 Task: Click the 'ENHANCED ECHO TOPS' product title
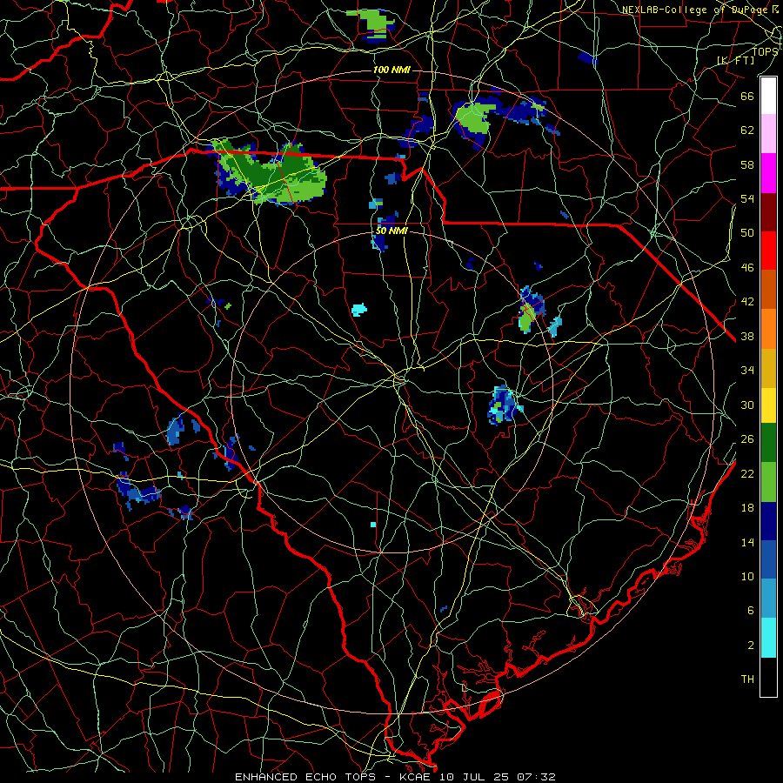[x=304, y=777]
